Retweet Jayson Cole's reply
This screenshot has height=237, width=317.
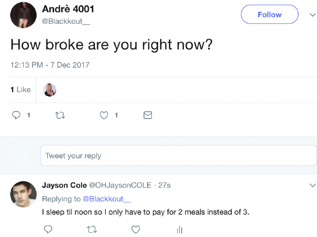92,229
